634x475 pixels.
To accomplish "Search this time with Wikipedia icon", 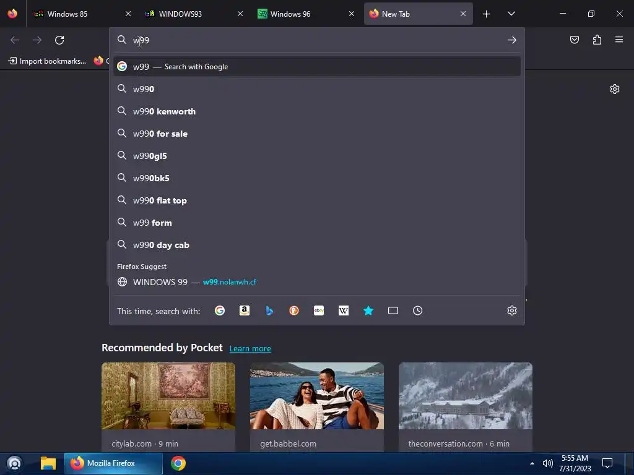I will point(343,310).
